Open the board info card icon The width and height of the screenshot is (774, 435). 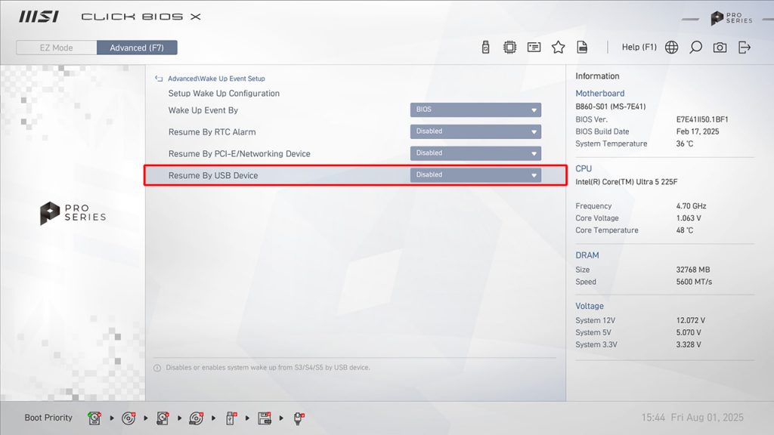[534, 48]
